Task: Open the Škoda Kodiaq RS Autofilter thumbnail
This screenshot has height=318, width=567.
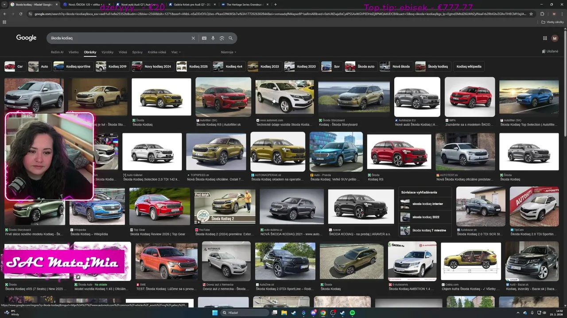Action: tap(223, 97)
